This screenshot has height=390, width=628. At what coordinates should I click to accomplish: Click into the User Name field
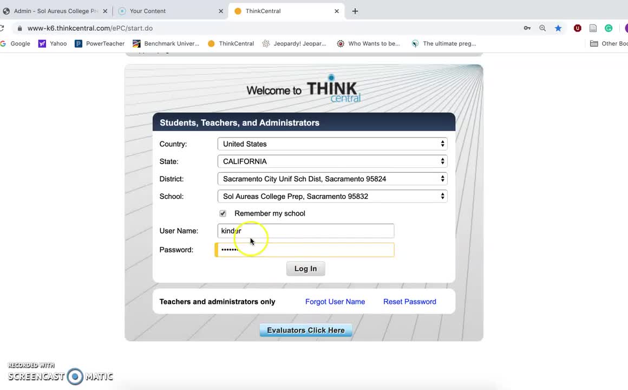click(x=306, y=231)
